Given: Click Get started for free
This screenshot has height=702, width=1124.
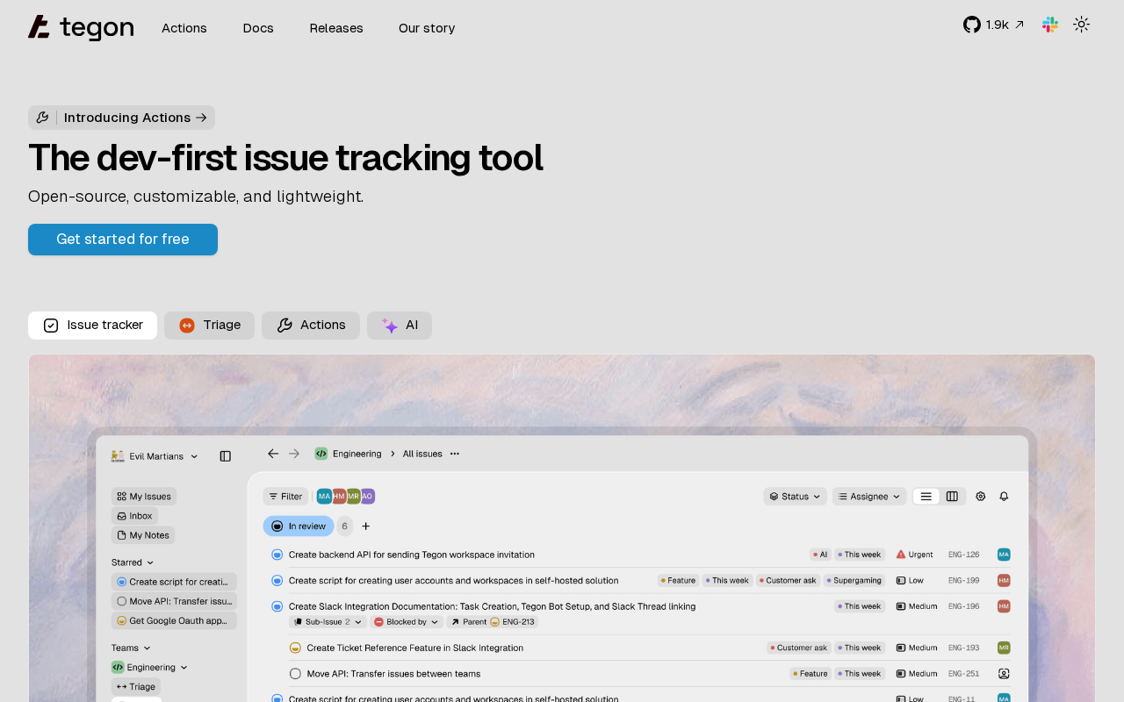Looking at the screenshot, I should click(x=123, y=240).
